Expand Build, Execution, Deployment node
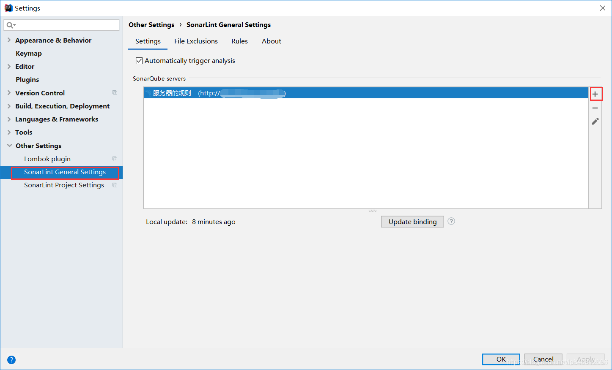 (9, 106)
